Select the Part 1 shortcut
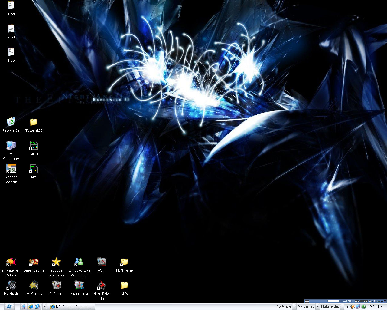 click(34, 148)
